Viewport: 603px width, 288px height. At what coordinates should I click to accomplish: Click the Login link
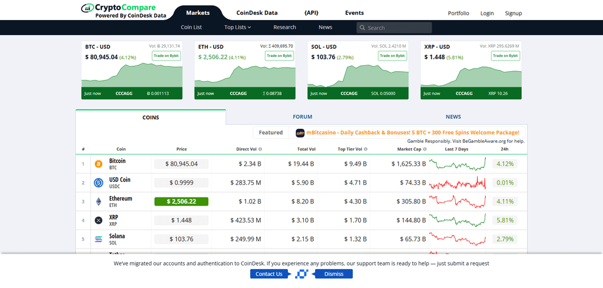(487, 13)
